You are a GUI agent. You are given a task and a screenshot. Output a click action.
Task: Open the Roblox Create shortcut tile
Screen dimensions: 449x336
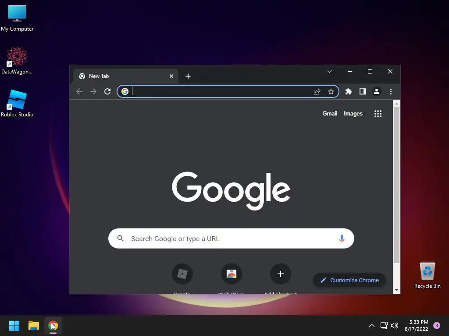click(182, 274)
